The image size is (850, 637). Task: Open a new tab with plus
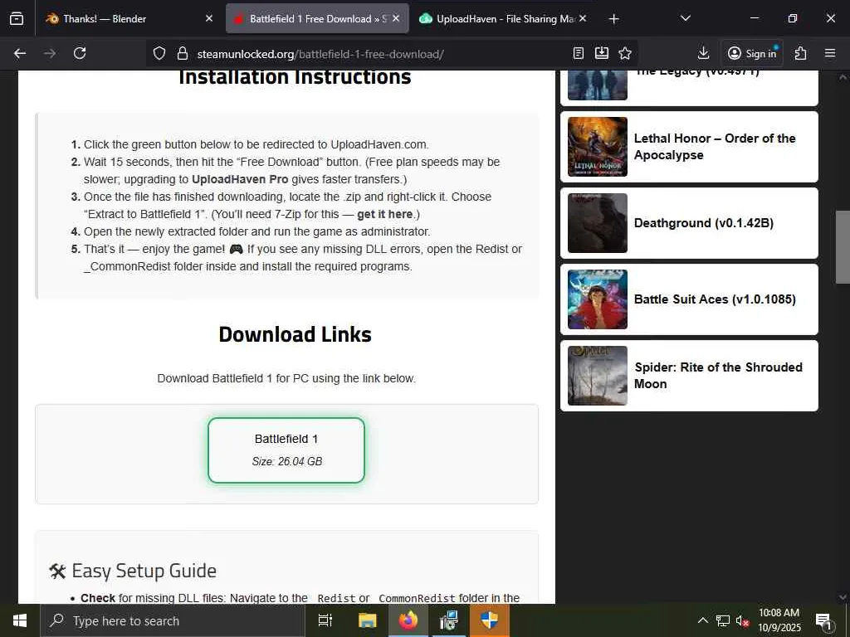(x=613, y=19)
